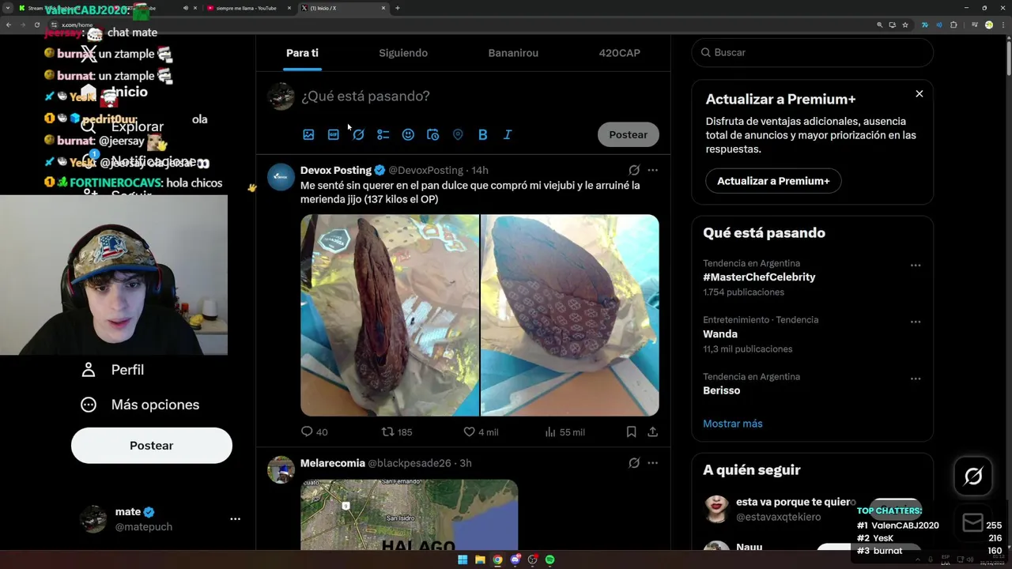The width and height of the screenshot is (1012, 569).
Task: Open the 420CAP feed tab
Action: pos(620,53)
